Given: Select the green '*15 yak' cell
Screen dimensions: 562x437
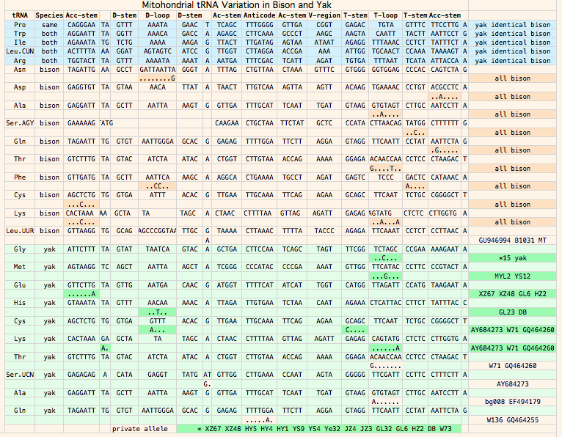Looking at the screenshot, I should pyautogui.click(x=511, y=258).
